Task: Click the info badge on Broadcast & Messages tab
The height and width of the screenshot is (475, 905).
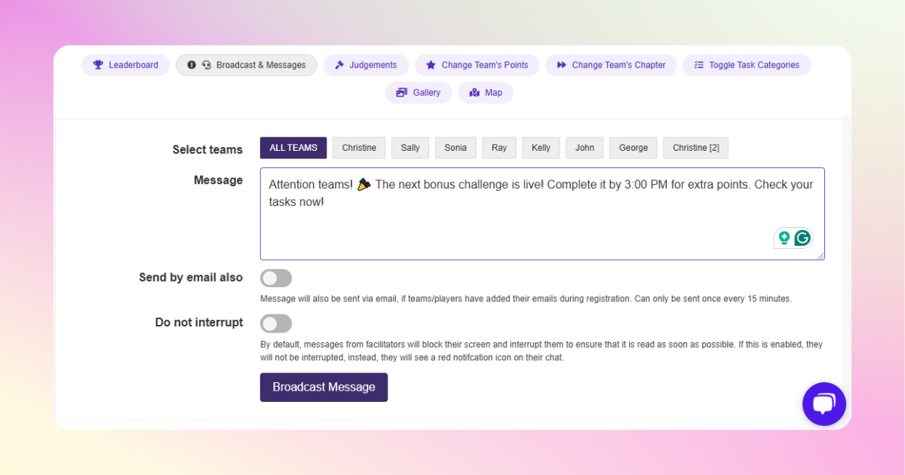Action: tap(191, 65)
